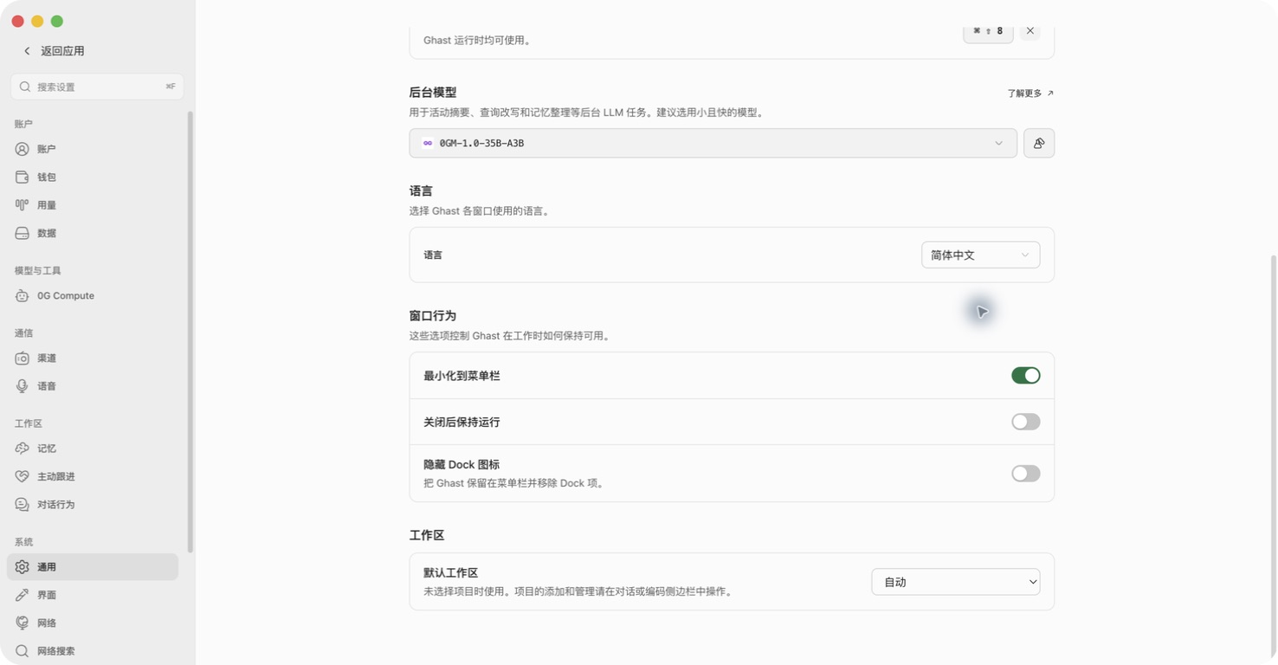Screen dimensions: 1278x665
Task: Click 返回应用 to go back
Action: point(54,51)
